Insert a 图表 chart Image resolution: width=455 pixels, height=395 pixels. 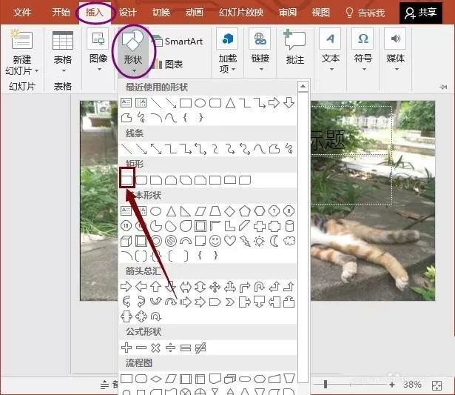168,64
